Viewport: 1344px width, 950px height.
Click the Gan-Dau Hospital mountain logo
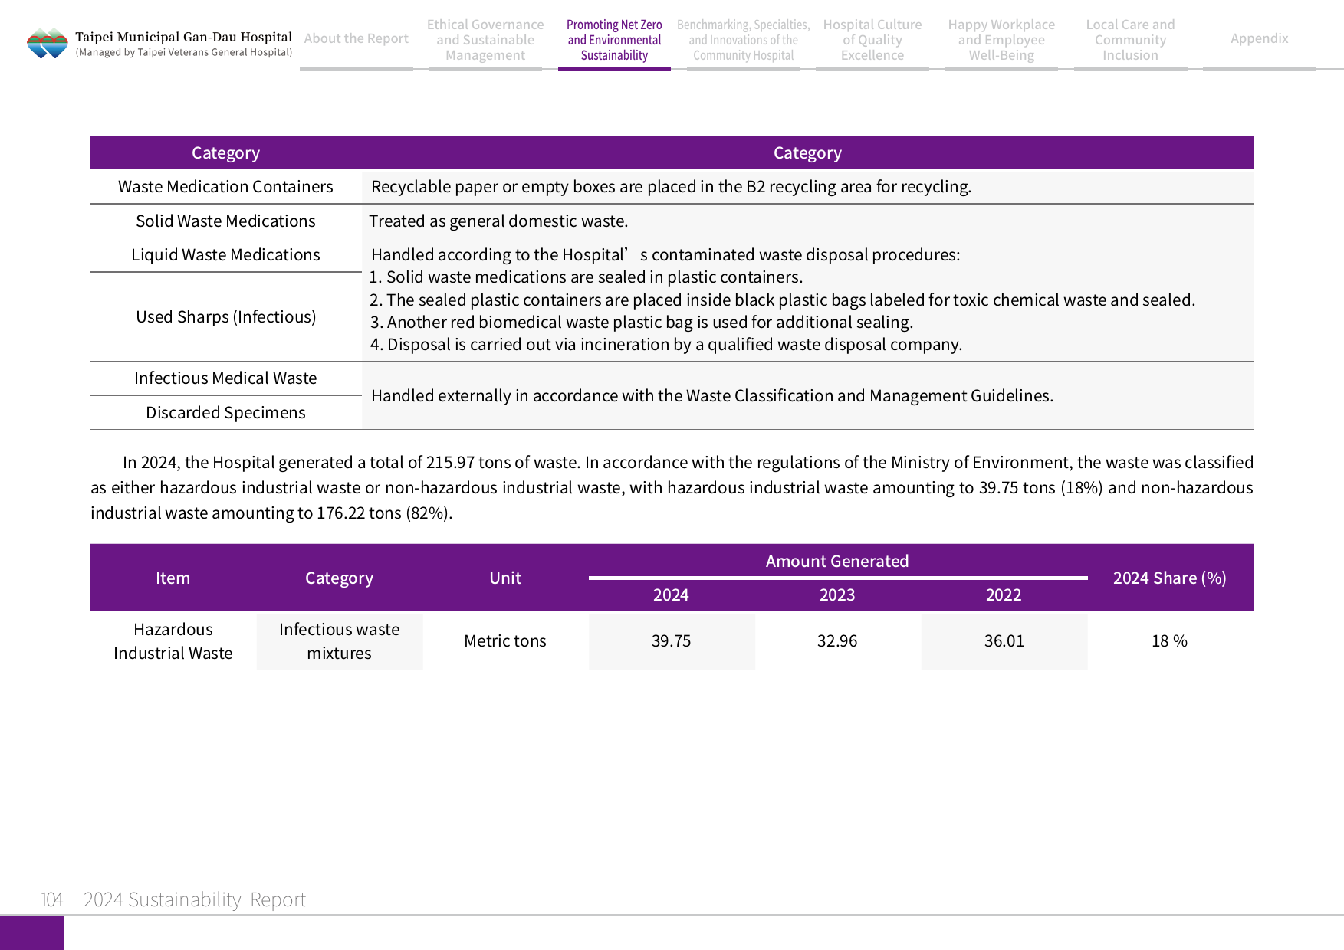click(x=48, y=43)
